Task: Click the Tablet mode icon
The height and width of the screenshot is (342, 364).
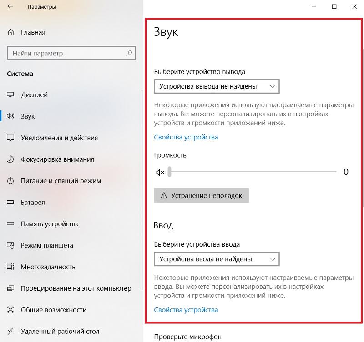Action: click(10, 245)
